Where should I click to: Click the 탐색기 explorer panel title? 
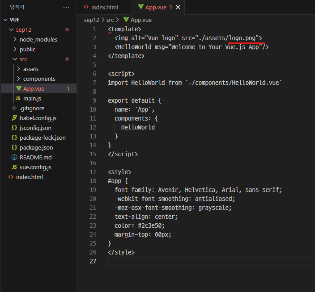coord(17,7)
